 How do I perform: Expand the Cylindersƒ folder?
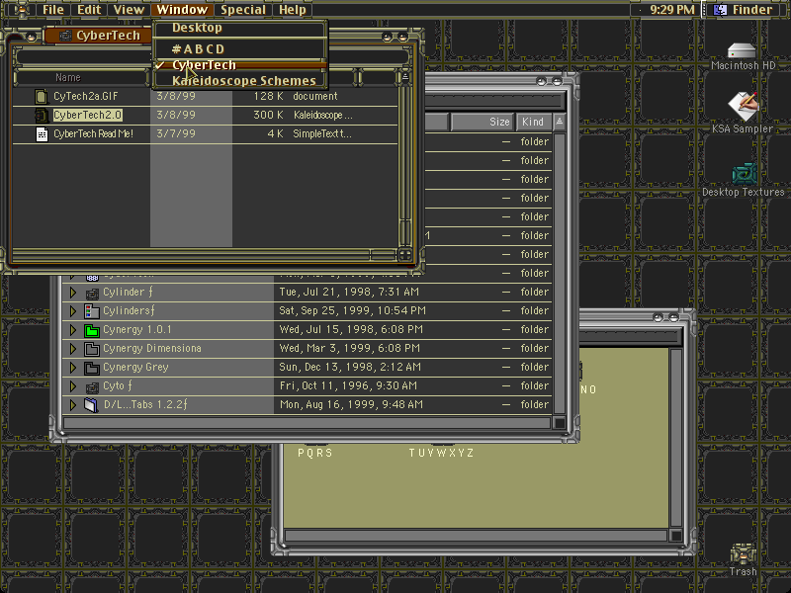pyautogui.click(x=72, y=311)
